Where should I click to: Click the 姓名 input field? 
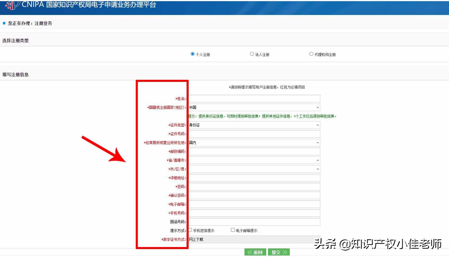[x=254, y=99]
